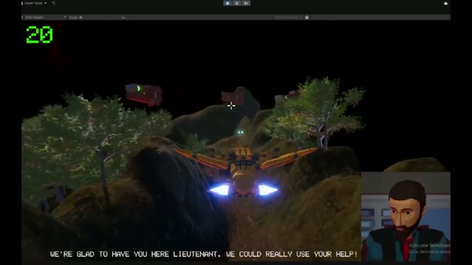Click the glowing teal light on the hill
The width and height of the screenshot is (472, 265).
pos(240,132)
